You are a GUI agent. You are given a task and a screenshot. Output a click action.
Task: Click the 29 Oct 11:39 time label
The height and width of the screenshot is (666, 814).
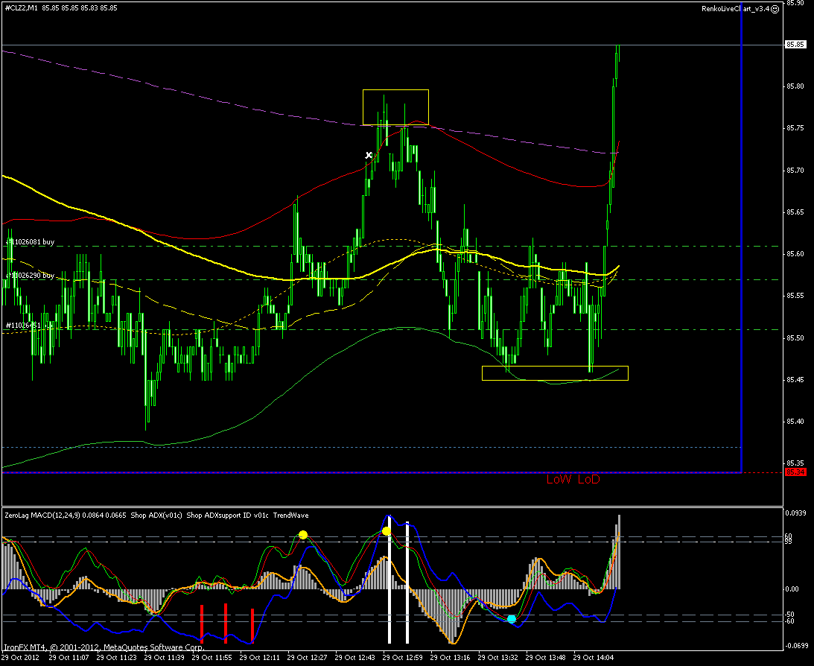pos(164,658)
